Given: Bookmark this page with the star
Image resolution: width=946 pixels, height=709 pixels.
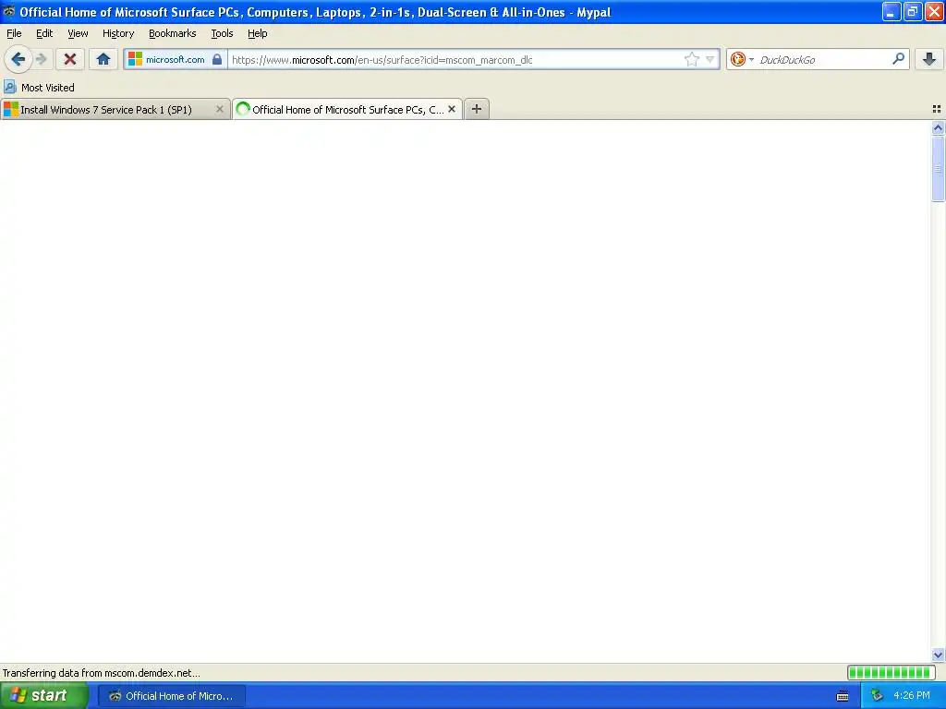Looking at the screenshot, I should pyautogui.click(x=691, y=59).
